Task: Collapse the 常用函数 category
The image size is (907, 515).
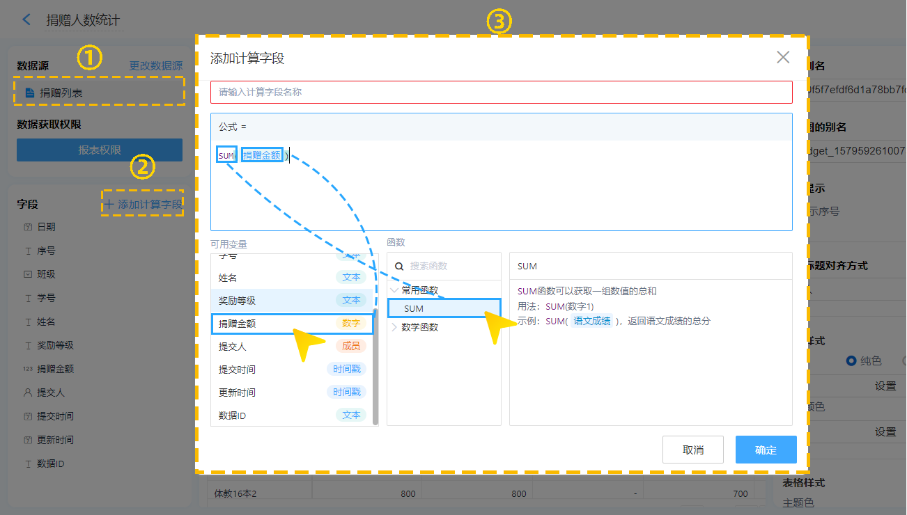Action: (x=395, y=290)
